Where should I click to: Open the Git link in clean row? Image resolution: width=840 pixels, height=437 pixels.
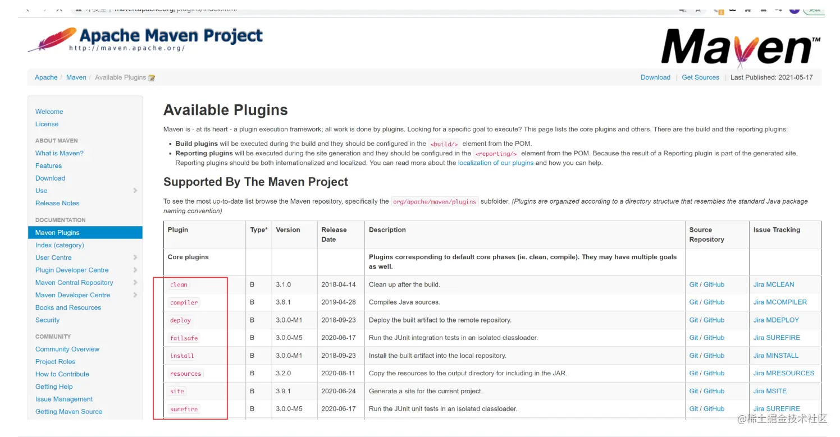tap(693, 284)
